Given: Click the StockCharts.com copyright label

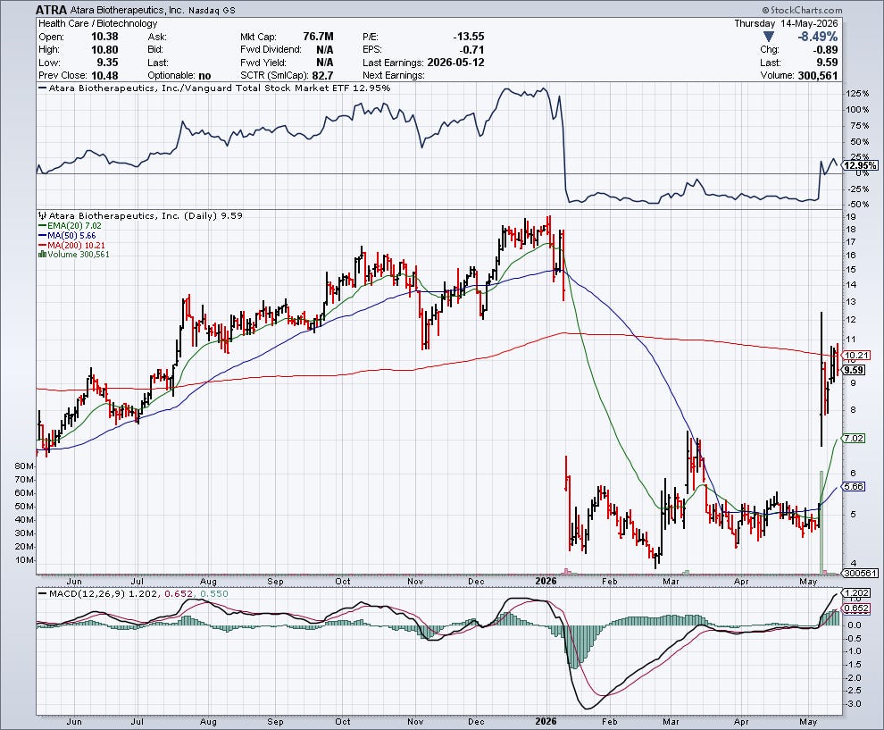Looking at the screenshot, I should pos(802,10).
